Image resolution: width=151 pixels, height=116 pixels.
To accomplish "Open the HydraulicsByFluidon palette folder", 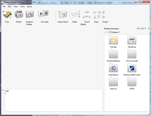I will click(x=132, y=68).
